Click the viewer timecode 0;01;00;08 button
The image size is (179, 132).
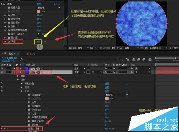coord(105,48)
